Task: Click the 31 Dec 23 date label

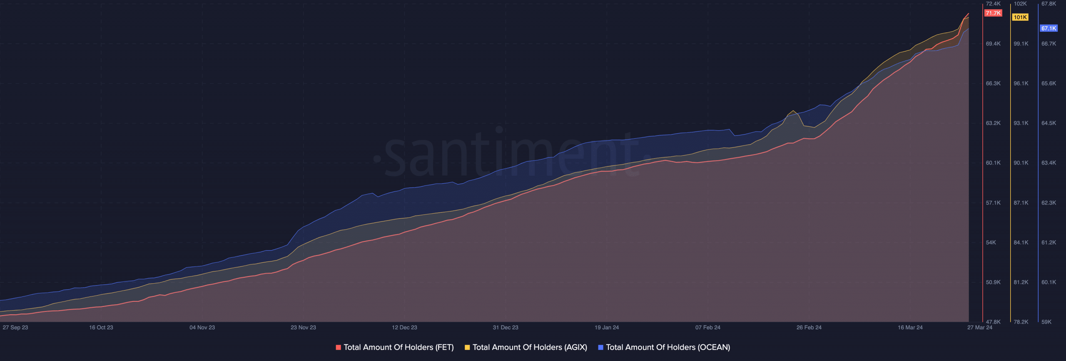Action: (506, 327)
